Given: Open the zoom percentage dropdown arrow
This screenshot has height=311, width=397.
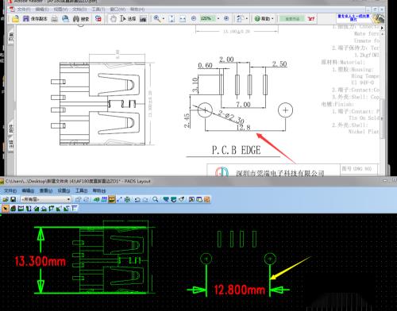Looking at the screenshot, I should pos(218,18).
